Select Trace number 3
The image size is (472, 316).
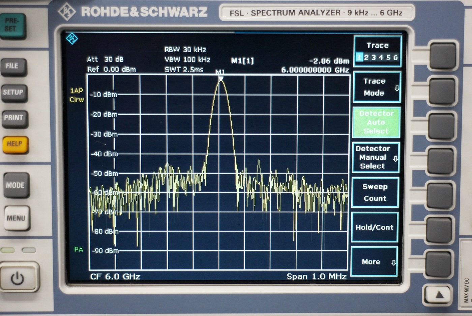[x=374, y=57]
